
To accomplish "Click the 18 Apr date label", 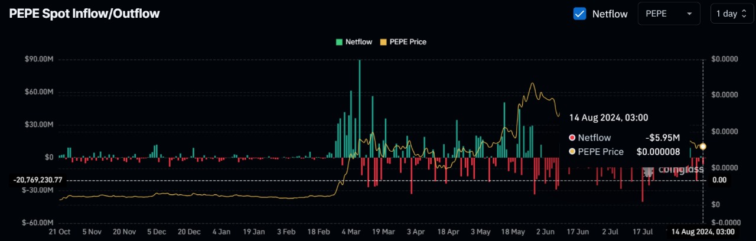I will tap(448, 232).
